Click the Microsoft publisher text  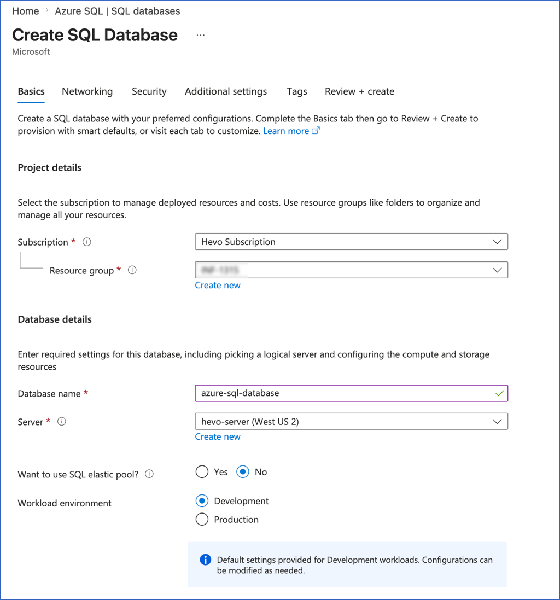(x=31, y=51)
